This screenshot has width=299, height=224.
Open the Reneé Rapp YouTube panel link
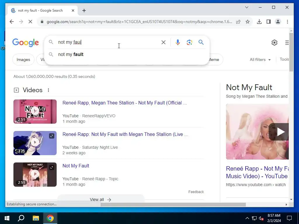tap(257, 172)
